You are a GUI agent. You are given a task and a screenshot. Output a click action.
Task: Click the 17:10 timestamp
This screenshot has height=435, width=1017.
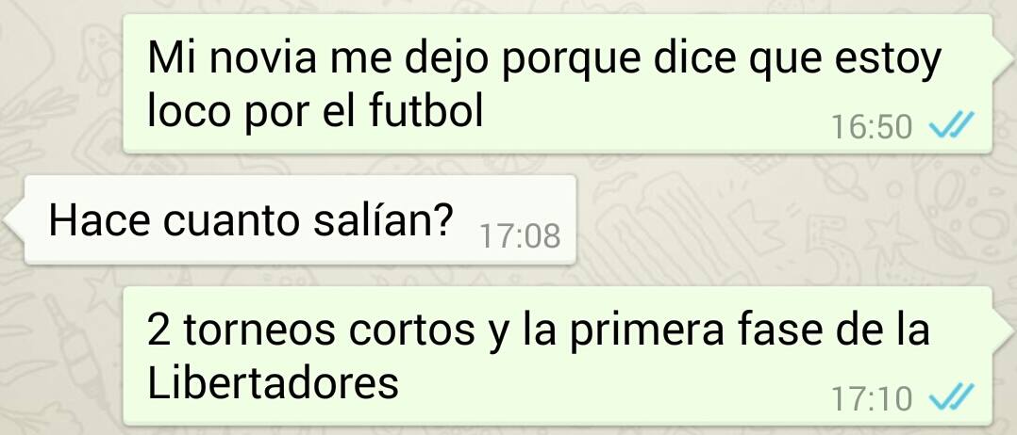tap(873, 399)
